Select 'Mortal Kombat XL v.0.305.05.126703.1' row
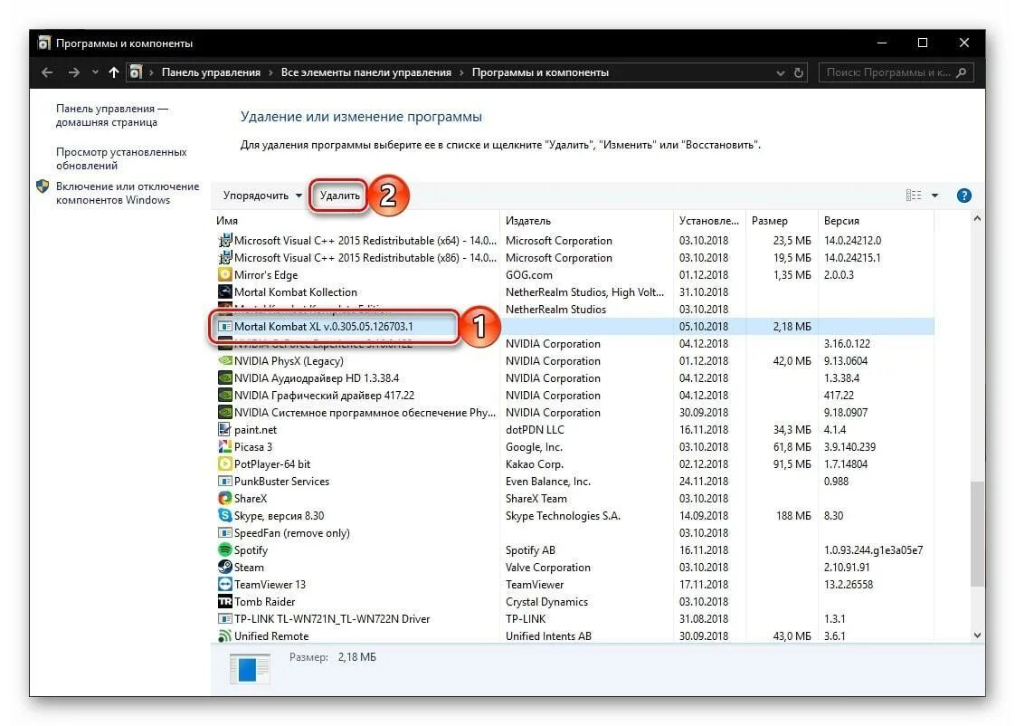 pyautogui.click(x=573, y=327)
